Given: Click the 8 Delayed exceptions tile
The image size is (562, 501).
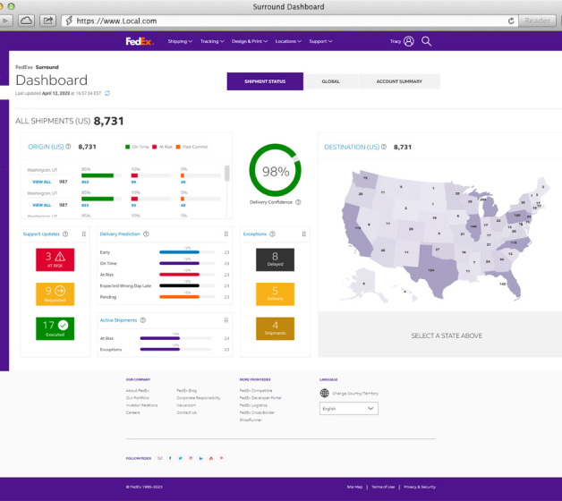Looking at the screenshot, I should coord(275,259).
